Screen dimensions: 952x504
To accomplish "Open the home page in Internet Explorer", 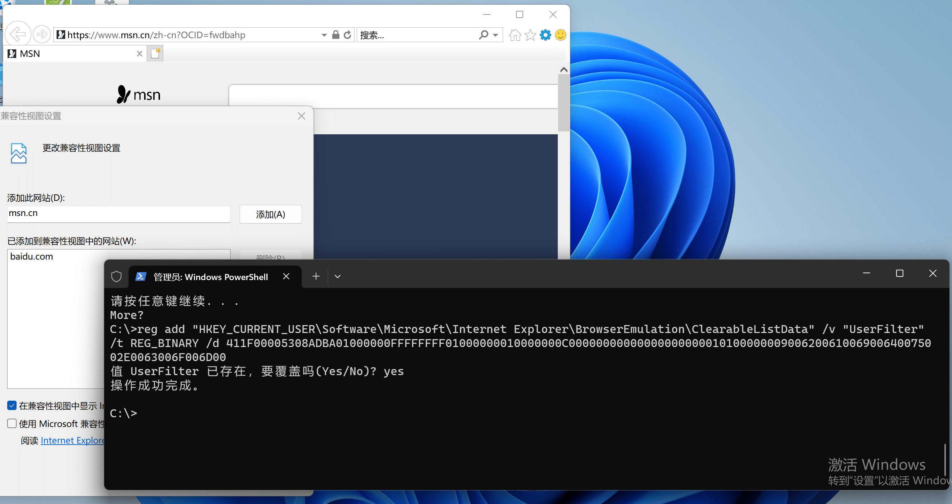I will coord(515,35).
